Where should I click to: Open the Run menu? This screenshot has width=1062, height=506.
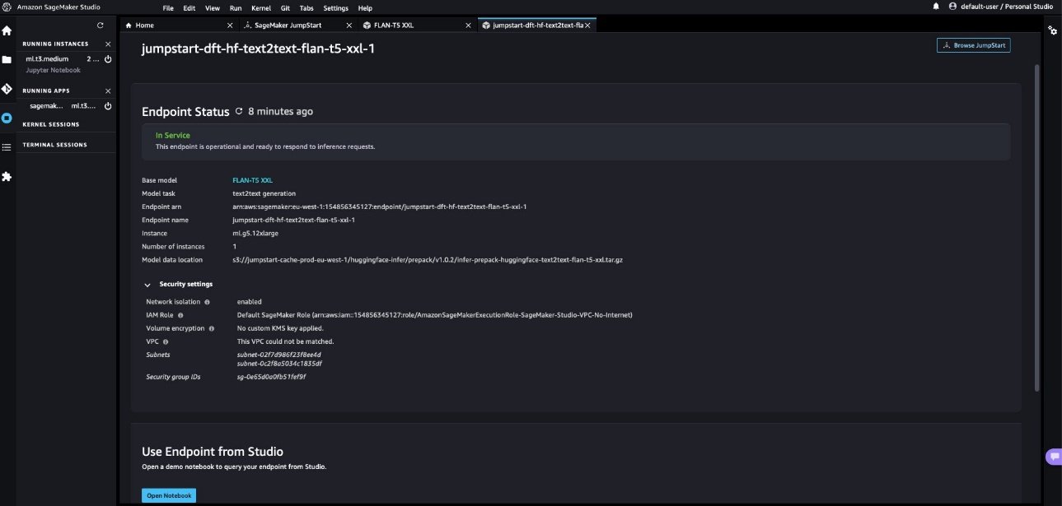pos(236,7)
